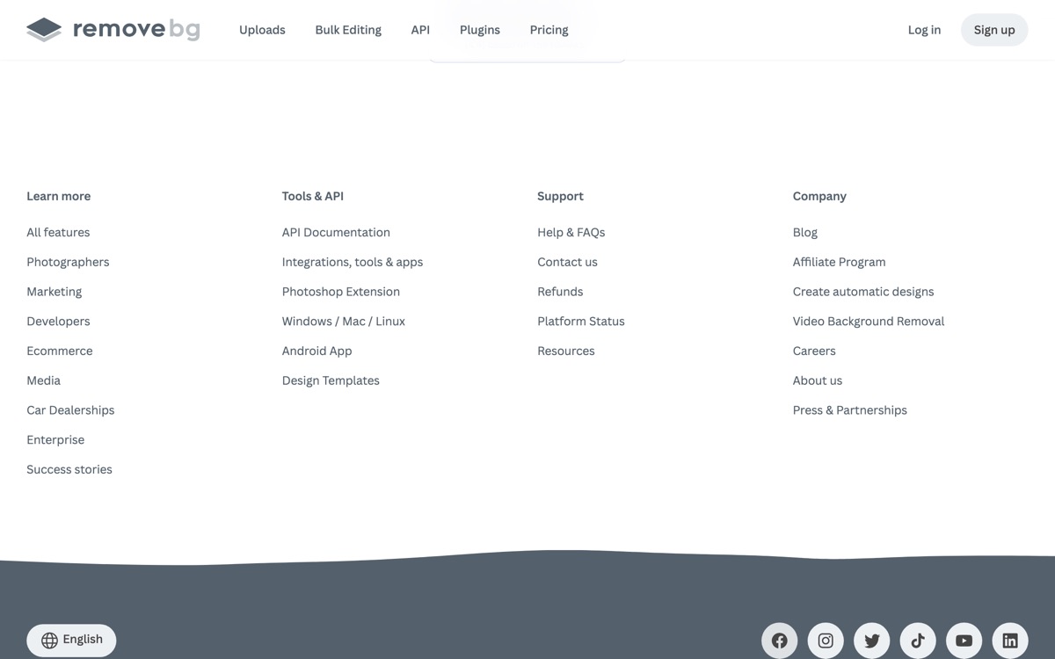
Task: Open the TikTok social icon
Action: (x=918, y=641)
